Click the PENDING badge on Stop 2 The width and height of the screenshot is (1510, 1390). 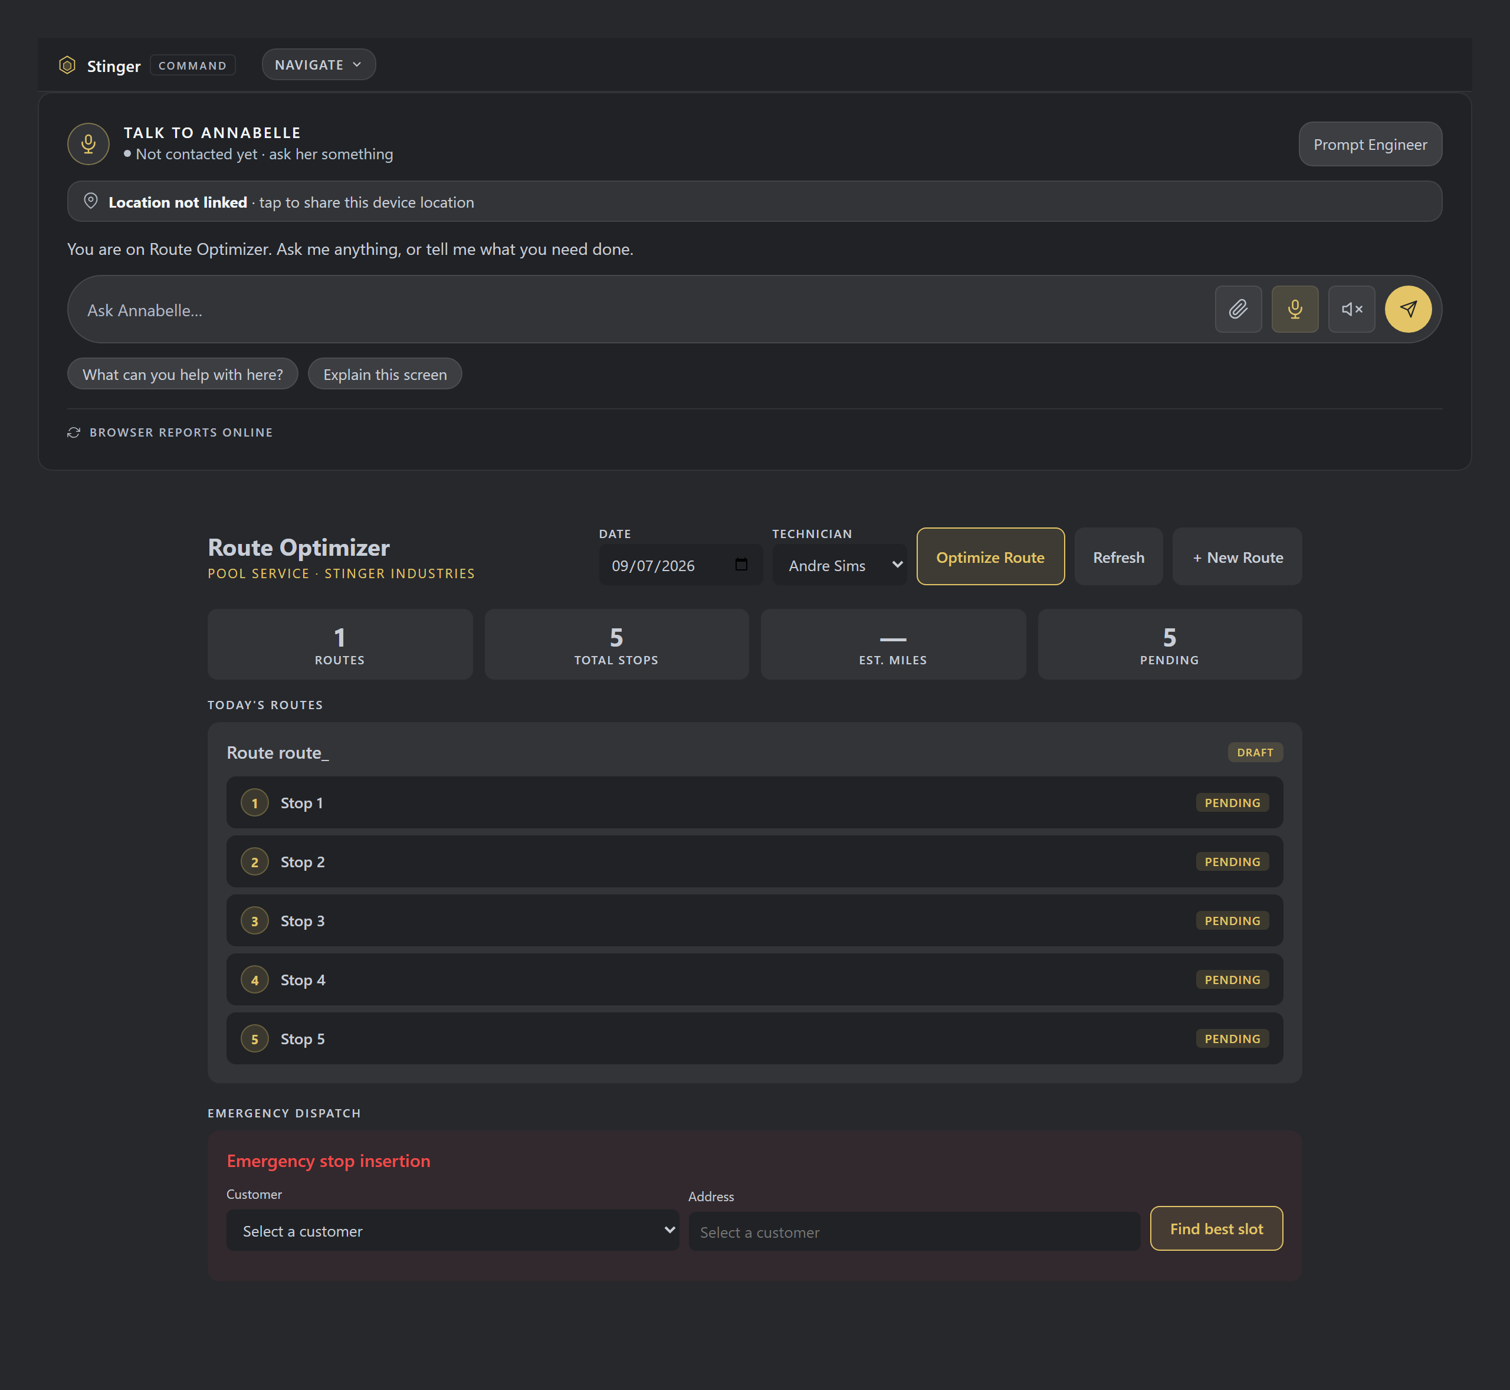click(x=1233, y=862)
